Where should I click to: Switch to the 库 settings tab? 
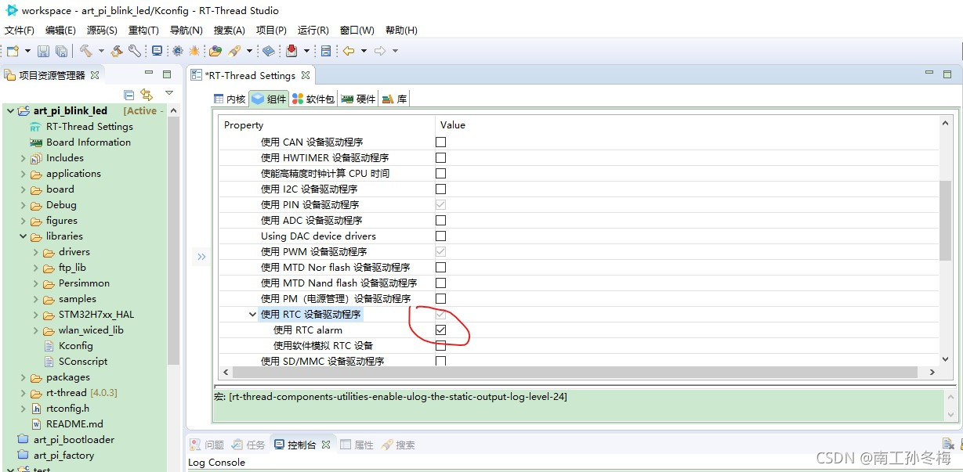[x=395, y=99]
